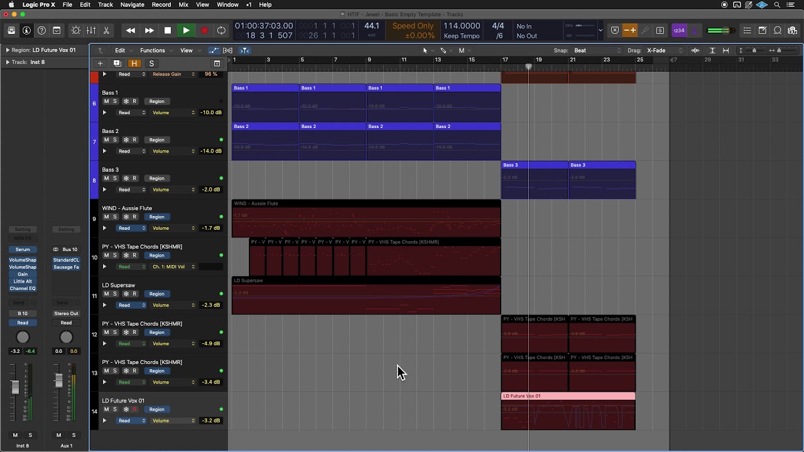Open the Navigate menu
The image size is (804, 452).
click(132, 4)
